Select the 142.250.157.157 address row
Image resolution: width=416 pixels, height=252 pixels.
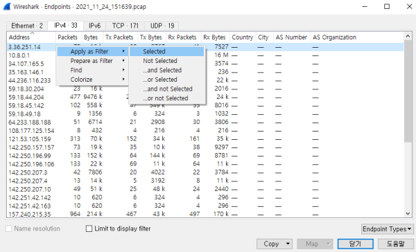tap(205, 147)
